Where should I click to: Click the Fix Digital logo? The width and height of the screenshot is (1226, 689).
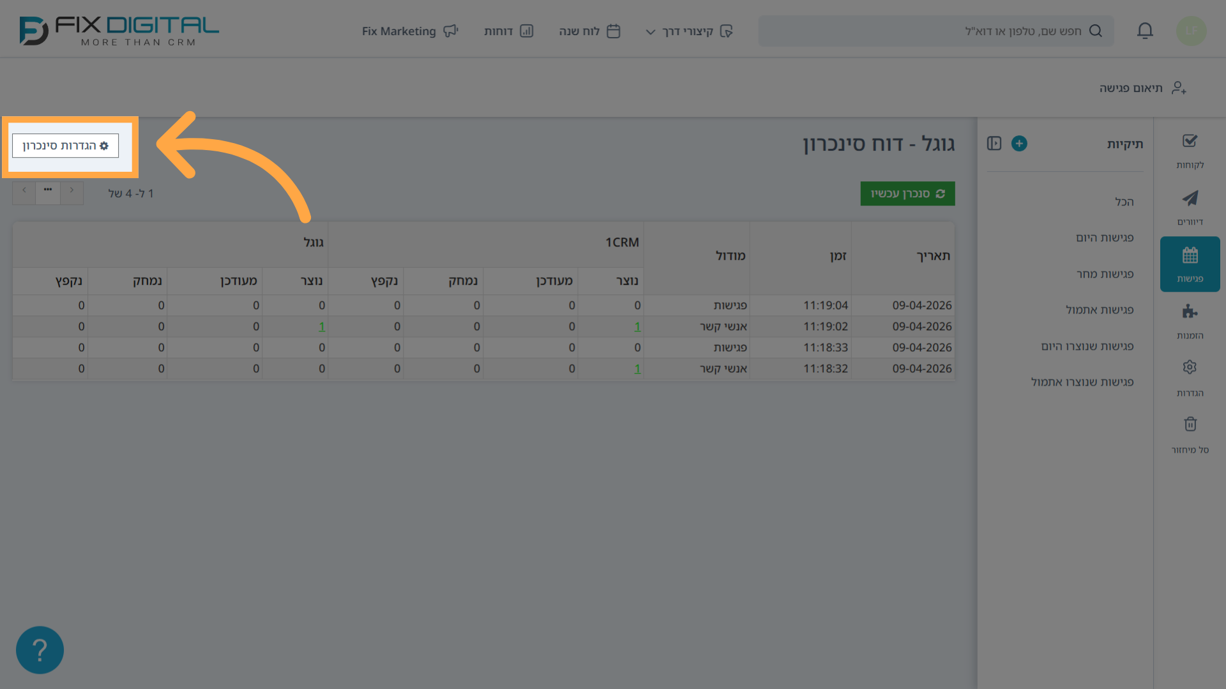coord(119,31)
